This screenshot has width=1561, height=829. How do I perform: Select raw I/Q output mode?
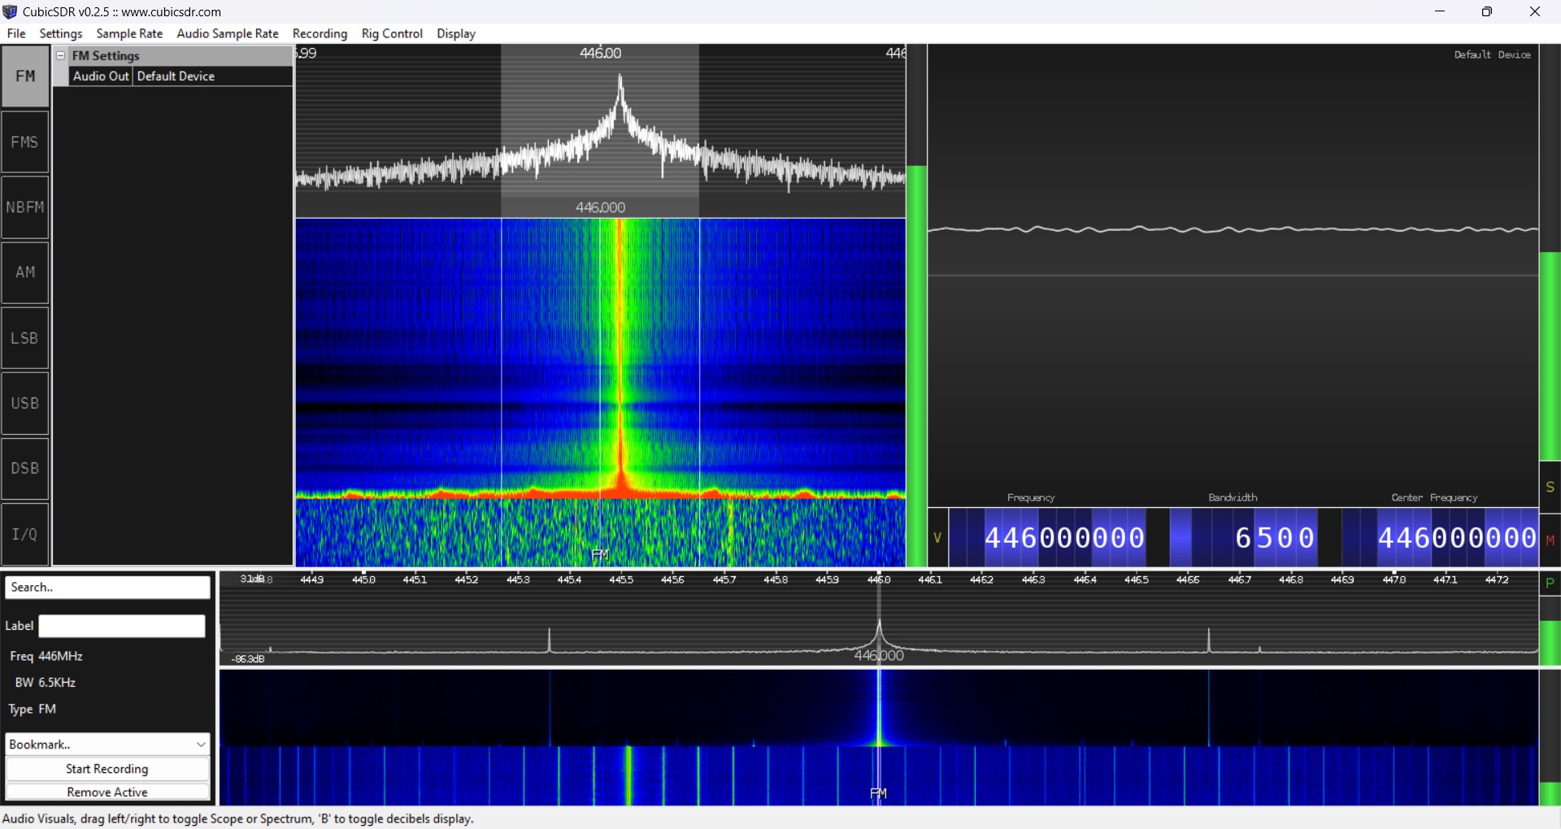(25, 534)
